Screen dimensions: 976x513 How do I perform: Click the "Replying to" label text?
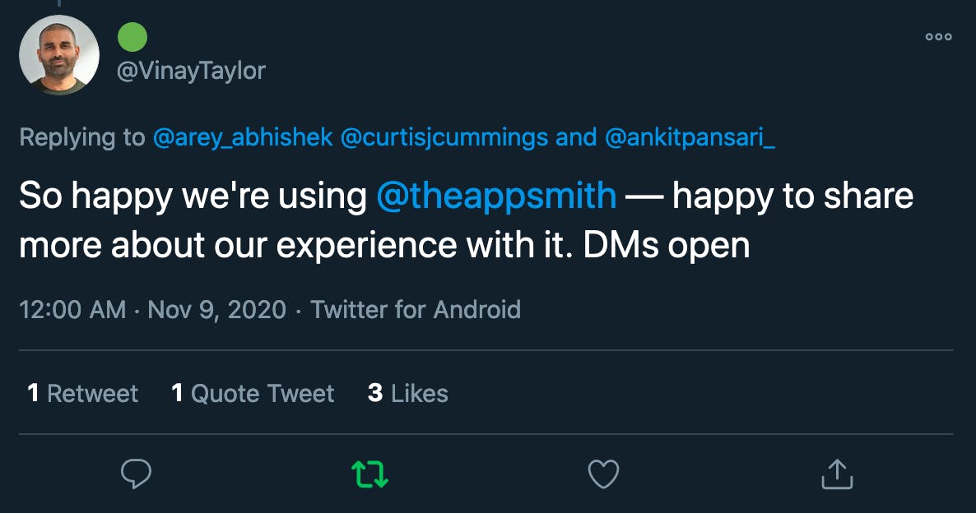click(x=81, y=137)
